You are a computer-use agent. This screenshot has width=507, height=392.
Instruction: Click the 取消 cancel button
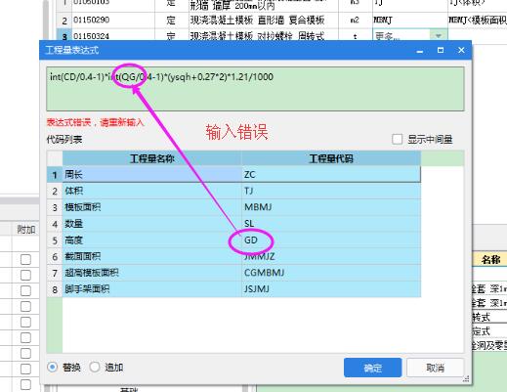(x=436, y=368)
